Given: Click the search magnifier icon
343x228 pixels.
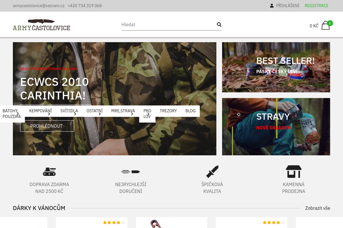Looking at the screenshot, I should point(219,25).
